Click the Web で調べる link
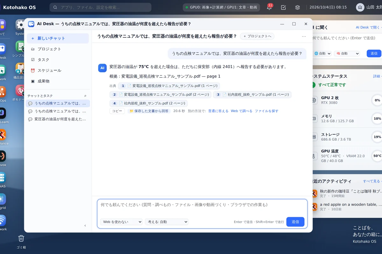 click(x=242, y=111)
